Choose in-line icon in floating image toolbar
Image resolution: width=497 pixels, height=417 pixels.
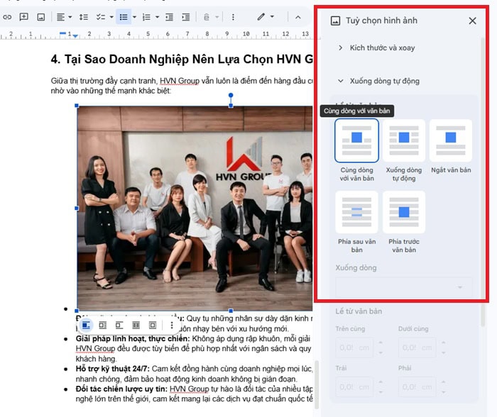[x=86, y=326]
